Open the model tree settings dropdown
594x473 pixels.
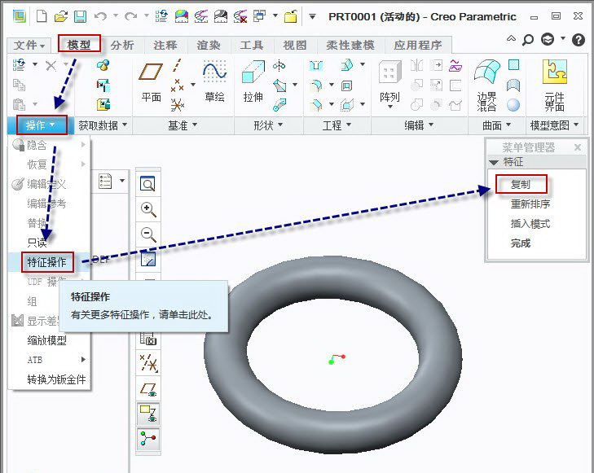(122, 181)
